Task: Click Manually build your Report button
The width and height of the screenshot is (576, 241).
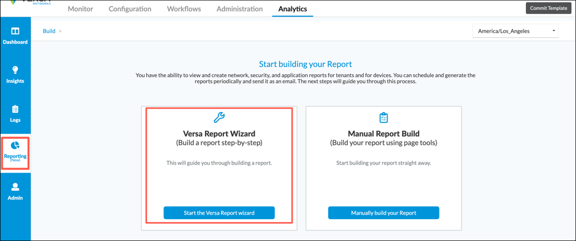Action: pyautogui.click(x=384, y=213)
